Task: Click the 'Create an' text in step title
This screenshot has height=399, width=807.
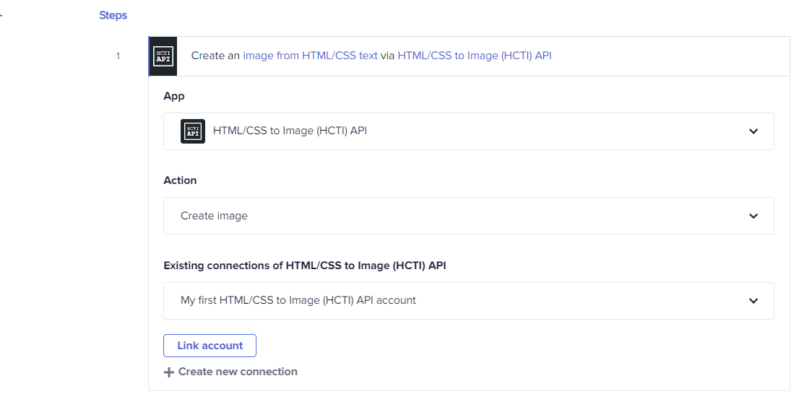Action: [215, 56]
